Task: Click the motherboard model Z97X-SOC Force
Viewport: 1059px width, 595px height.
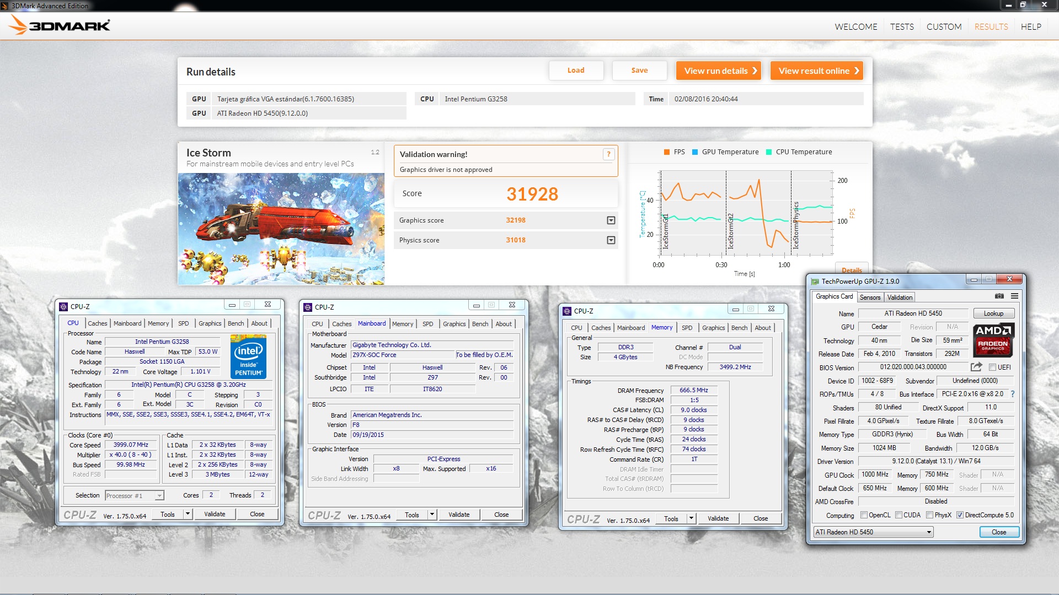Action: point(403,355)
